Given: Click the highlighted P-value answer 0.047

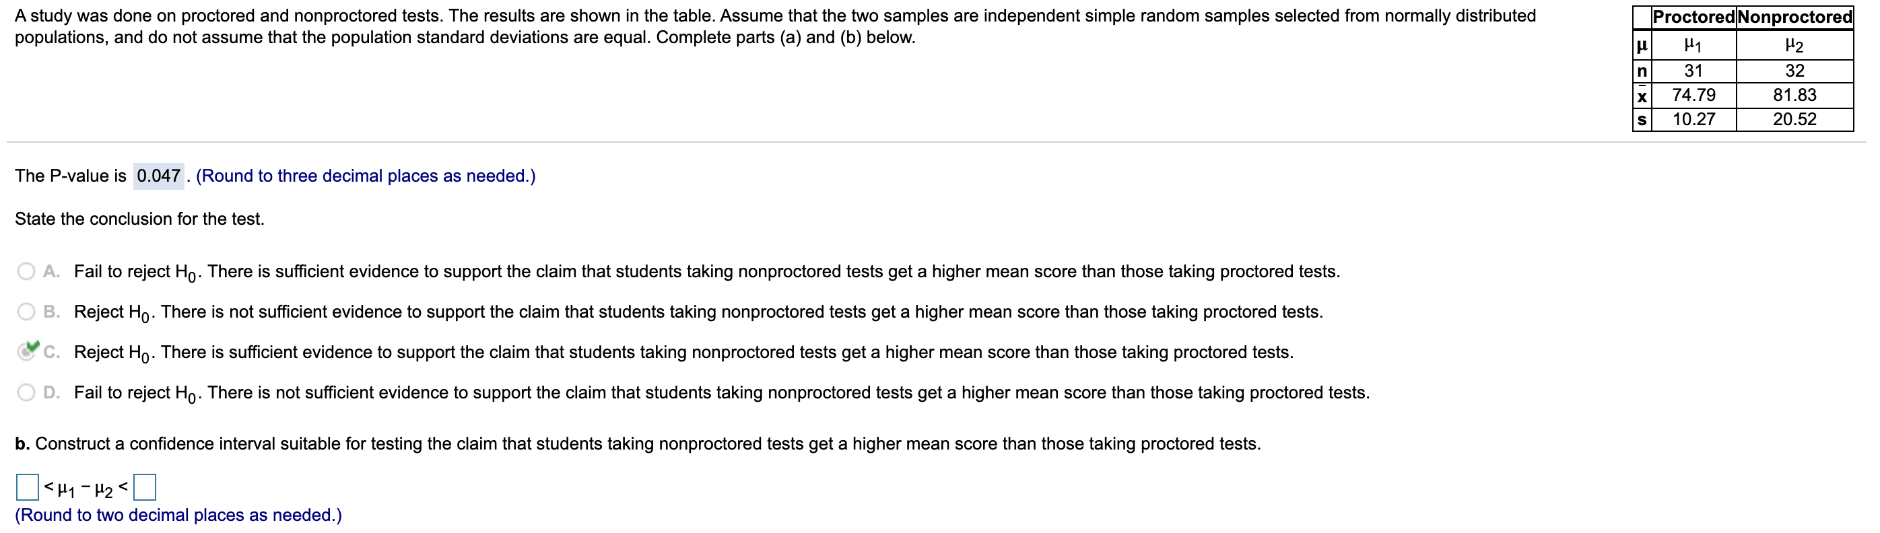Looking at the screenshot, I should 158,176.
